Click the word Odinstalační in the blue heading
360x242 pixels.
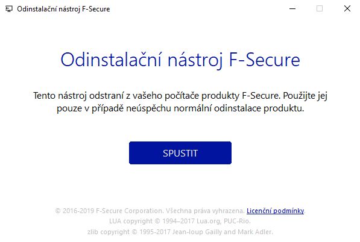point(111,60)
